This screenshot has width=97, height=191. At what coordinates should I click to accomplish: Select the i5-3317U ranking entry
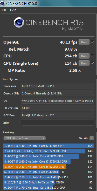[48, 188]
